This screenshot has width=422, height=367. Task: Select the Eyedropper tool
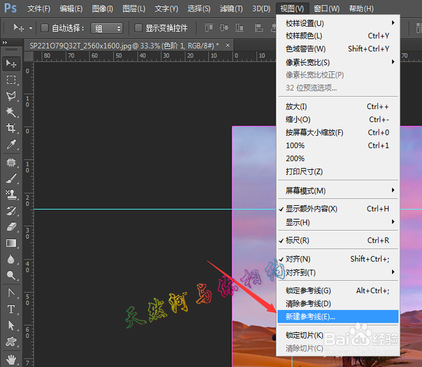tap(11, 144)
